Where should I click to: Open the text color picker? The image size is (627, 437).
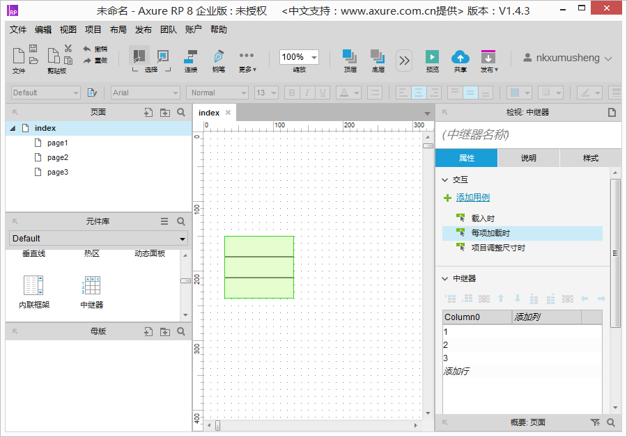[x=348, y=93]
